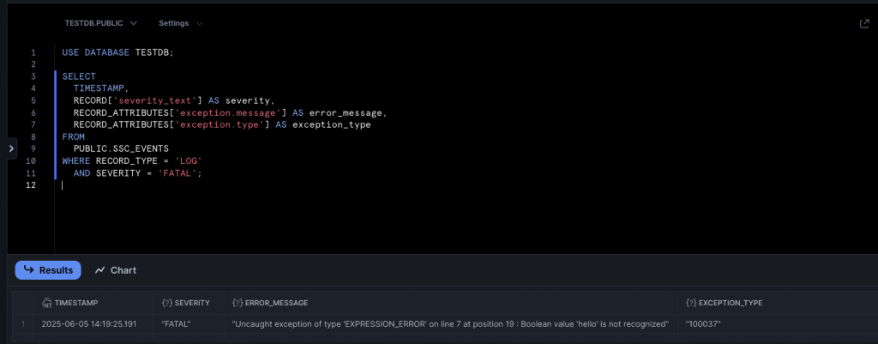Sort by the TIMESTAMP column header
The image size is (878, 344).
point(75,303)
